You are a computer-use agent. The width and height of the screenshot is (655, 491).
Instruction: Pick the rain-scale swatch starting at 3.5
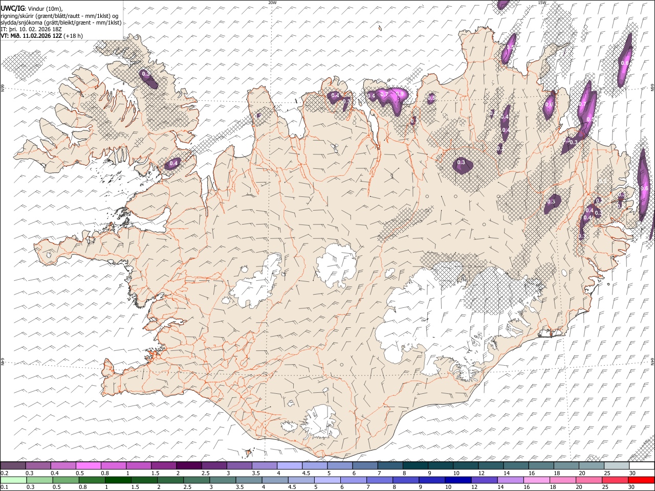(249, 480)
